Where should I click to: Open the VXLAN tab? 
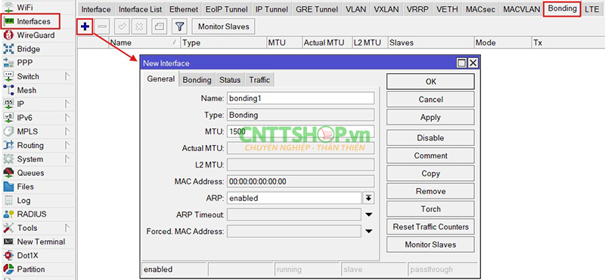coord(386,9)
